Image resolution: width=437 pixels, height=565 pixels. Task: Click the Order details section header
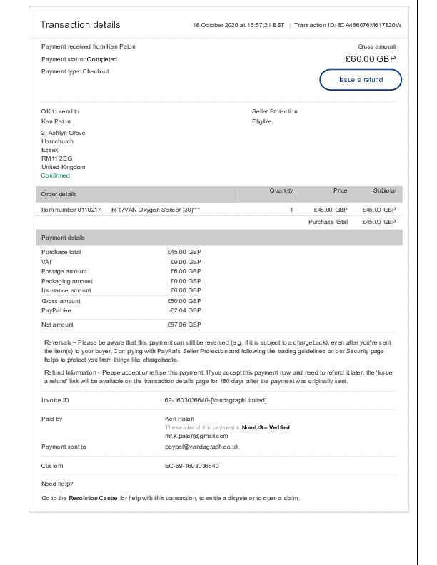point(59,194)
